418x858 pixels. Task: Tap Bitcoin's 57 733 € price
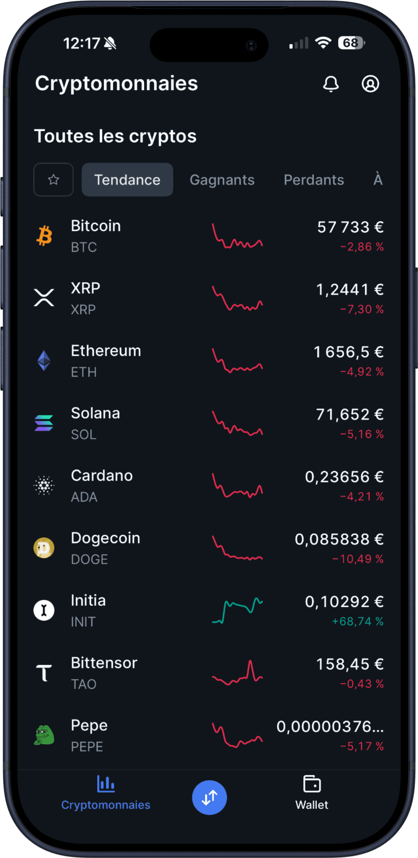[x=350, y=227]
